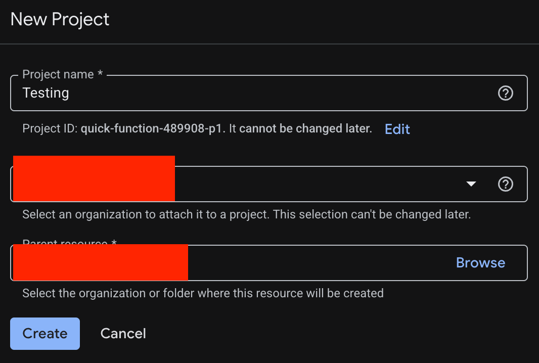Focus the Parent resource input field
539x363 pixels.
(x=269, y=263)
